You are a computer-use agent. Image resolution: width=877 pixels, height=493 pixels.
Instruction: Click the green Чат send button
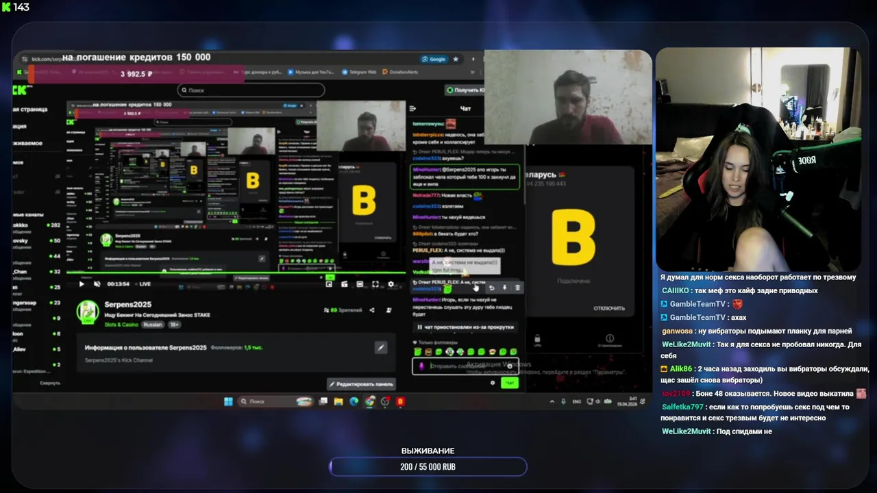[x=509, y=383]
